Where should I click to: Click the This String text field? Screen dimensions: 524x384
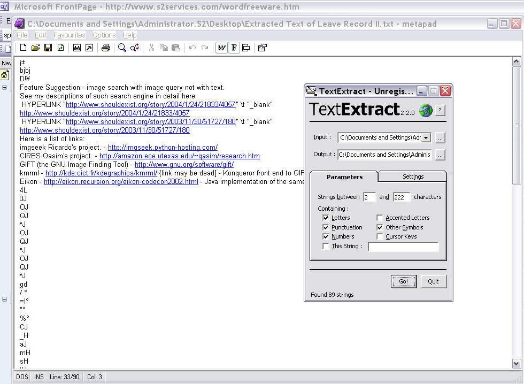403,247
